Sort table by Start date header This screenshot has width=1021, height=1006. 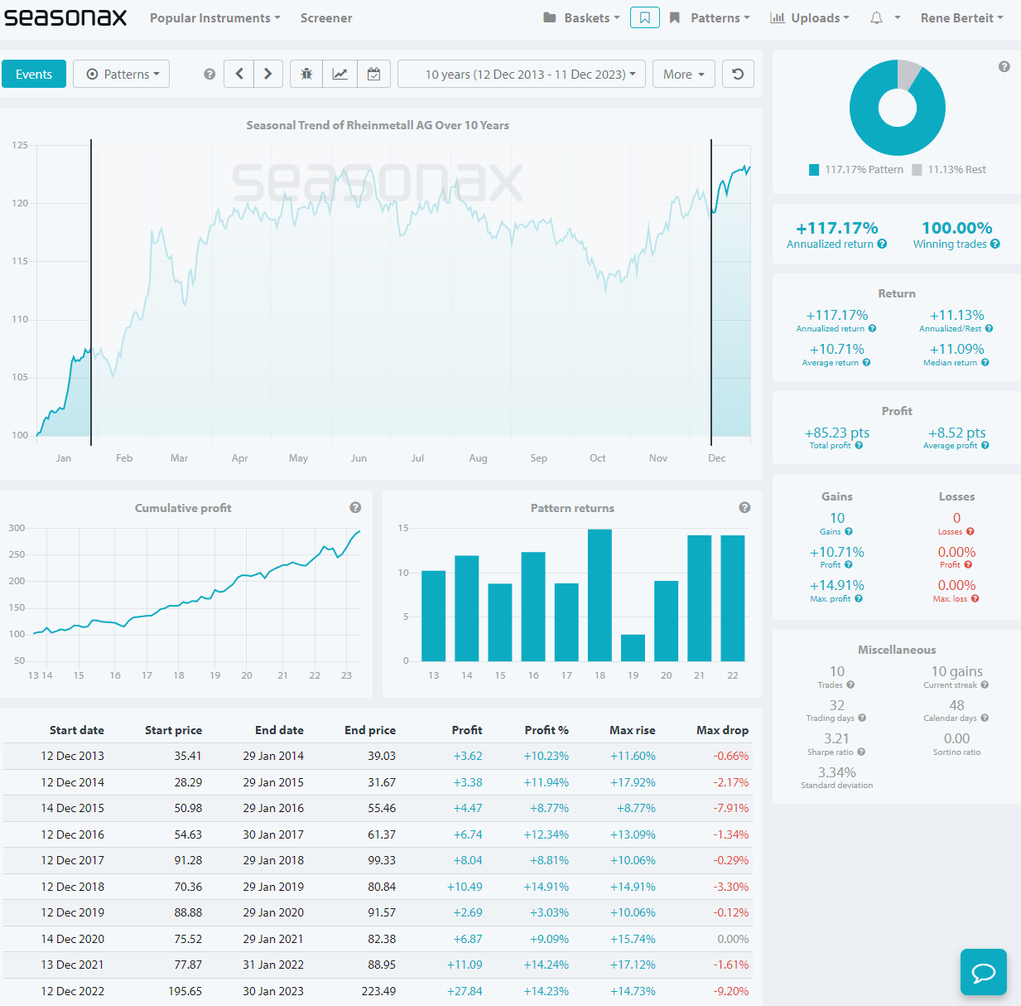point(76,730)
